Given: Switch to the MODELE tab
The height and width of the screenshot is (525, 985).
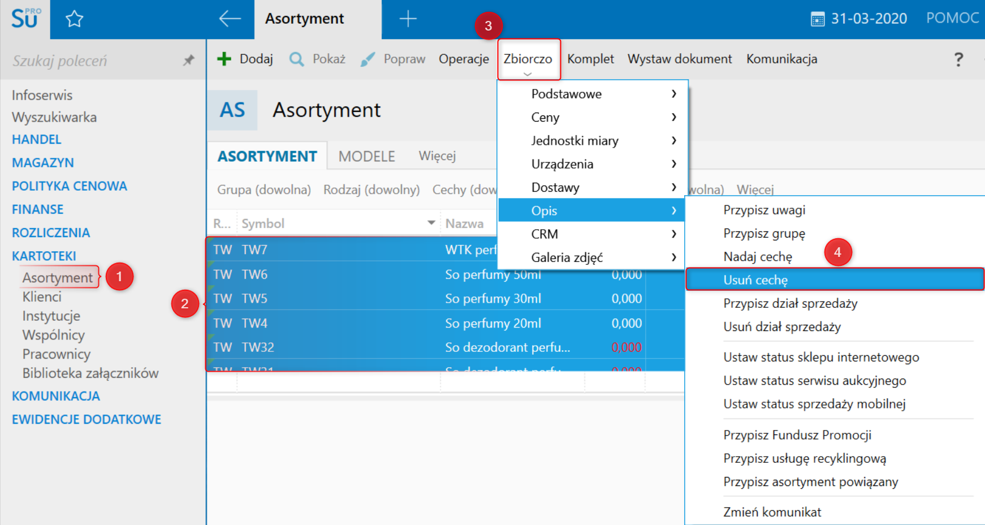Looking at the screenshot, I should point(367,156).
